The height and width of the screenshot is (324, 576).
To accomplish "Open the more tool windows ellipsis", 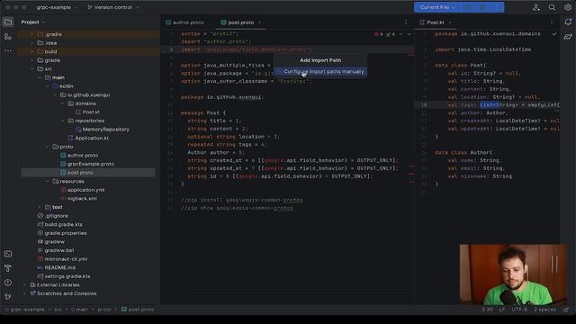I will point(8,51).
